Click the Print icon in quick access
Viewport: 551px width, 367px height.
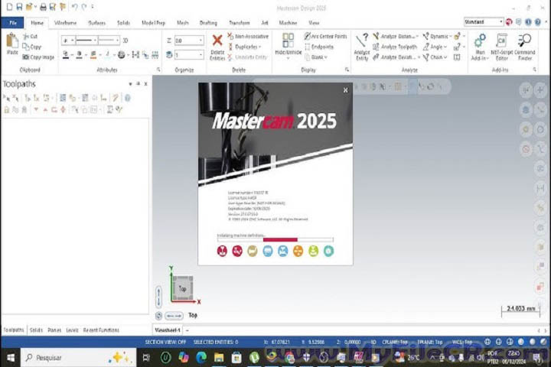[x=43, y=7]
